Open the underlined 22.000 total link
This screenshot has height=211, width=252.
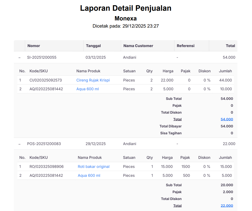pos(227,206)
